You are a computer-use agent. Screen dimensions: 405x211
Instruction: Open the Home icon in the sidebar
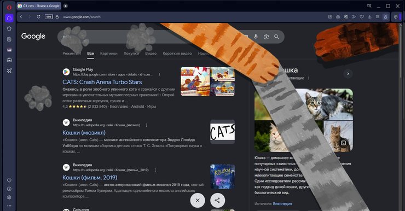9,18
